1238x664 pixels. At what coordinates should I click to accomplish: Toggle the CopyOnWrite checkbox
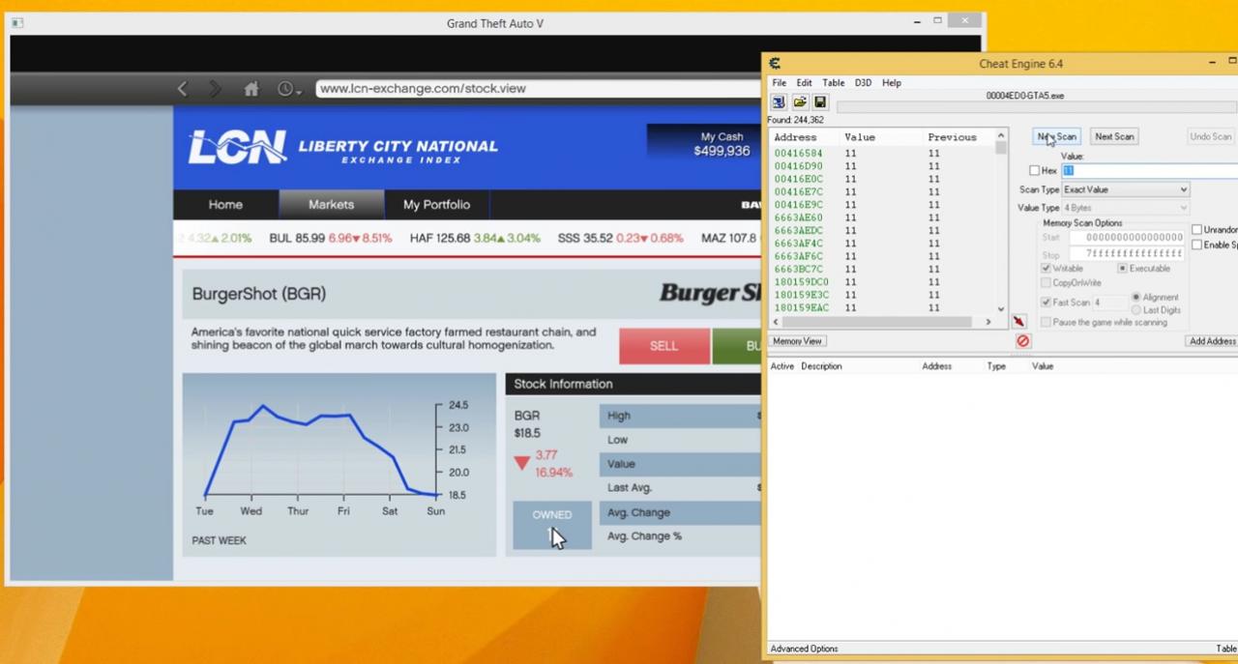(x=1046, y=283)
